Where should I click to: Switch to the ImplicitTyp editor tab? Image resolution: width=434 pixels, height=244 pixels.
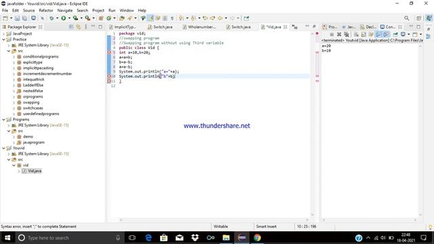(x=122, y=27)
